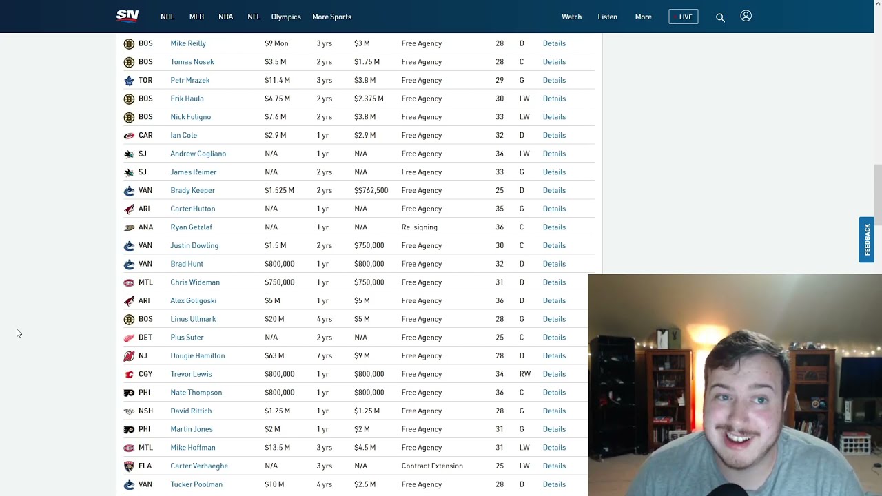Click the Predators logo beside David Rittich
The width and height of the screenshot is (882, 496).
click(129, 411)
